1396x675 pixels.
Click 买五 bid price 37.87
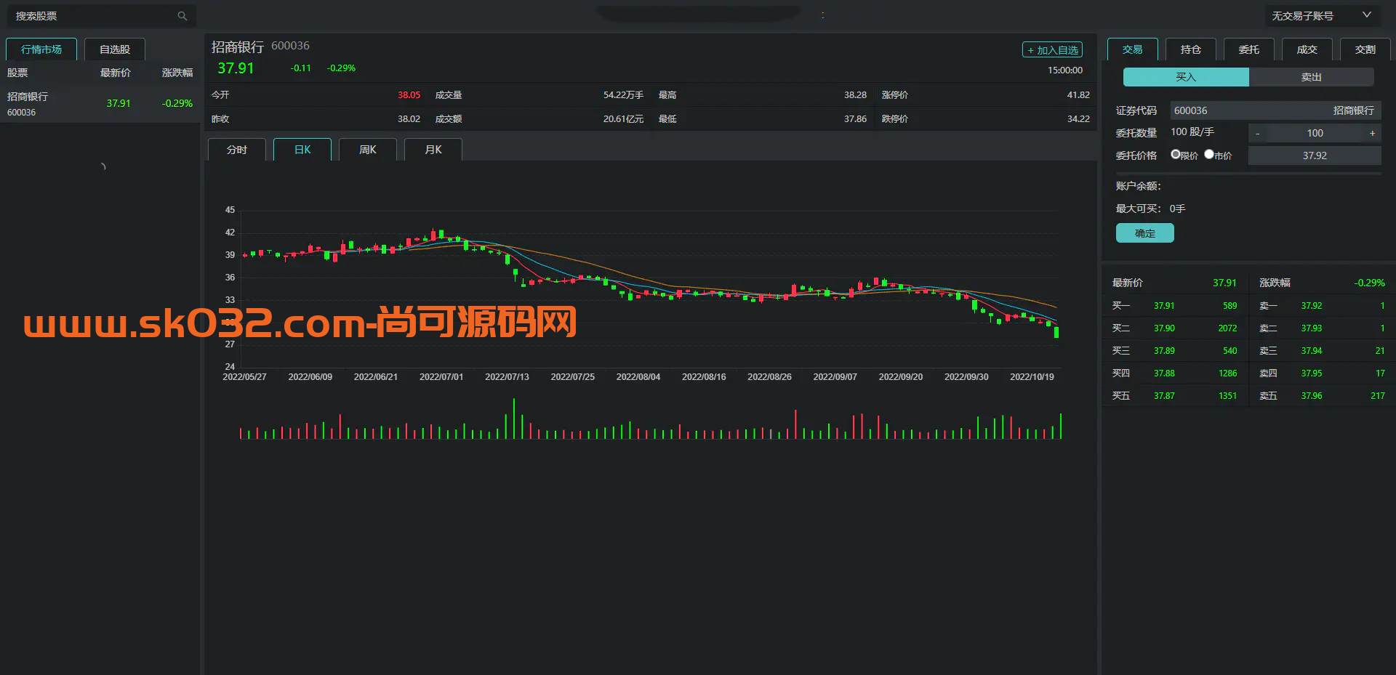pos(1164,396)
